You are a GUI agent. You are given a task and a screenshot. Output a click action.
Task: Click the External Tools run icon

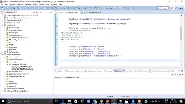[x=79, y=8]
